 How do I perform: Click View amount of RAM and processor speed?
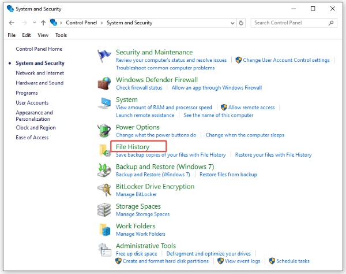(164, 108)
